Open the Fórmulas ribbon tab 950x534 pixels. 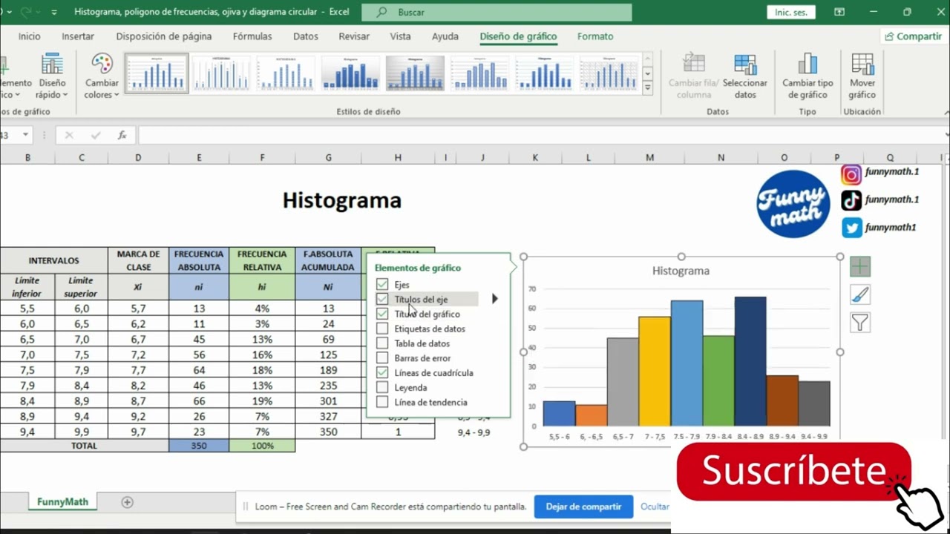pos(252,36)
